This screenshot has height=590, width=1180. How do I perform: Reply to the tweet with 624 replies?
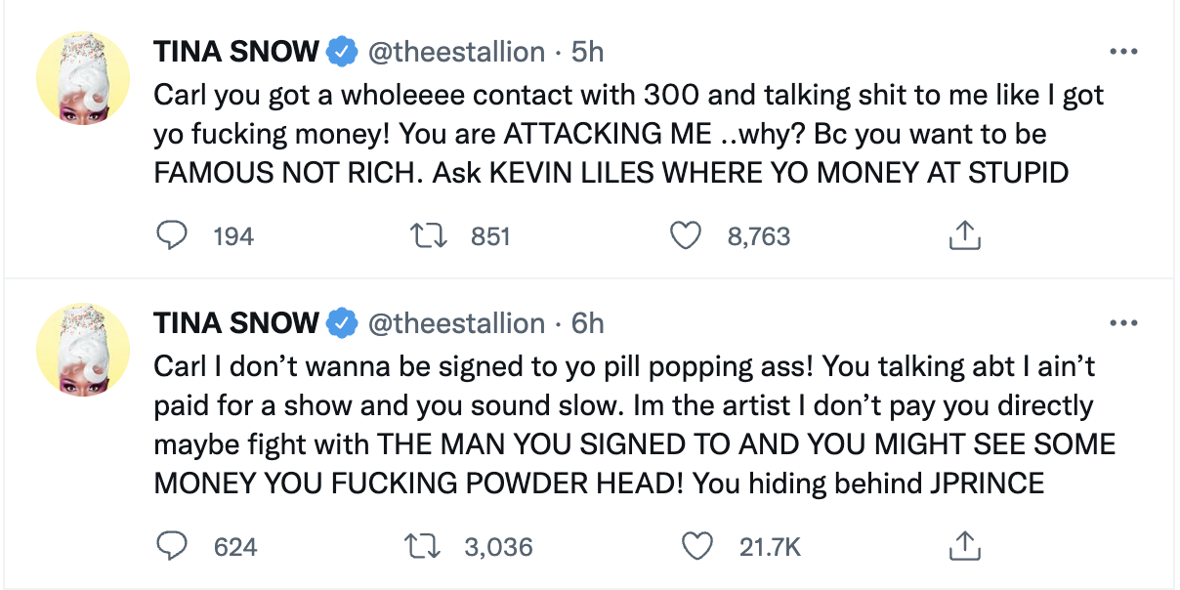pyautogui.click(x=172, y=546)
